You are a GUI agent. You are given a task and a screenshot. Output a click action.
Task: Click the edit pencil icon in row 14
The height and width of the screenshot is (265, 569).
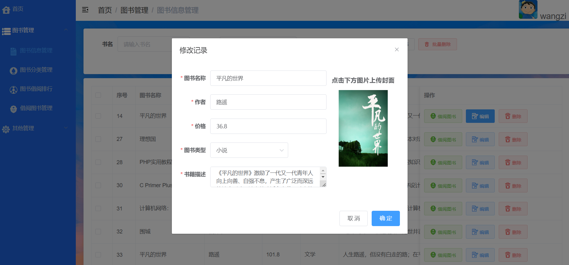coord(475,116)
